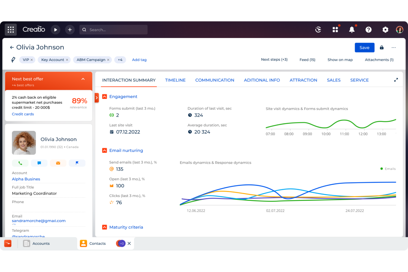The height and width of the screenshot is (272, 408).
Task: Lock the record with the padlock
Action: pos(382,47)
